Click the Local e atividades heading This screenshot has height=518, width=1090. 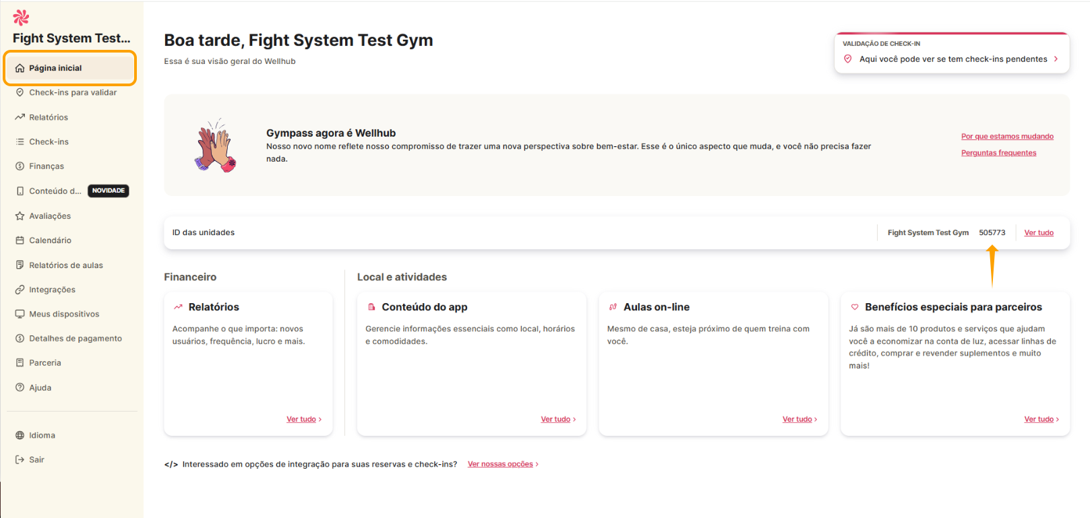pos(402,277)
